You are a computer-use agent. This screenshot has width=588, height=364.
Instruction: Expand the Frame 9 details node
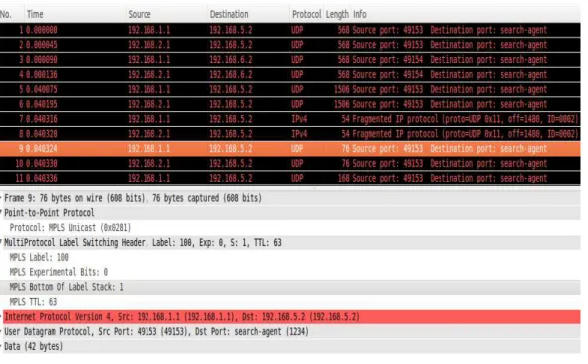(x=1, y=198)
